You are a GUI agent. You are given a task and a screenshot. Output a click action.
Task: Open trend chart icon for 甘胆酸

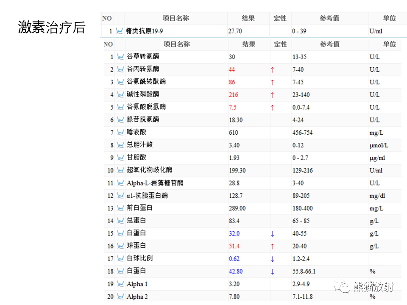(120, 158)
